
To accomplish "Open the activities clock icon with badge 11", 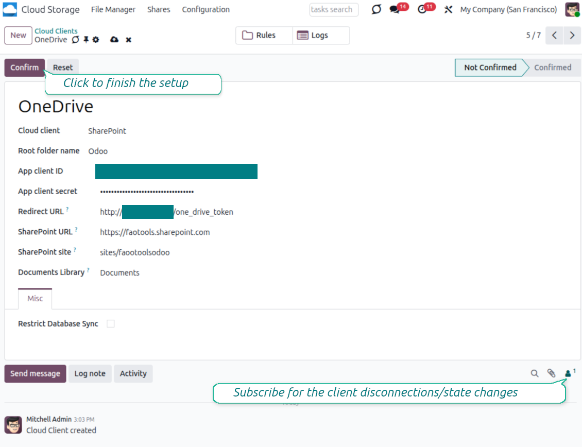I will pos(423,10).
